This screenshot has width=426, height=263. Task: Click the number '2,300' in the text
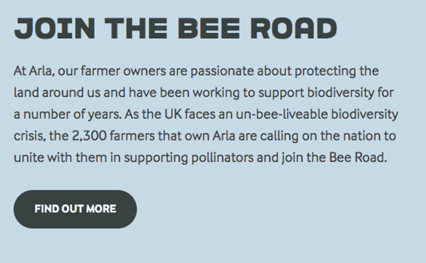(x=89, y=136)
